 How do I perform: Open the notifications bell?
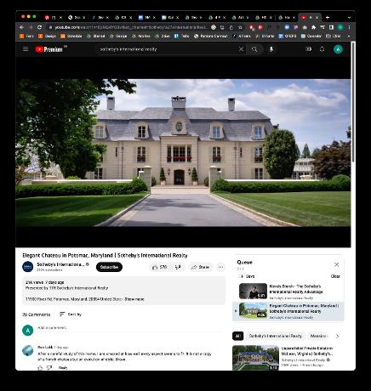coord(322,49)
